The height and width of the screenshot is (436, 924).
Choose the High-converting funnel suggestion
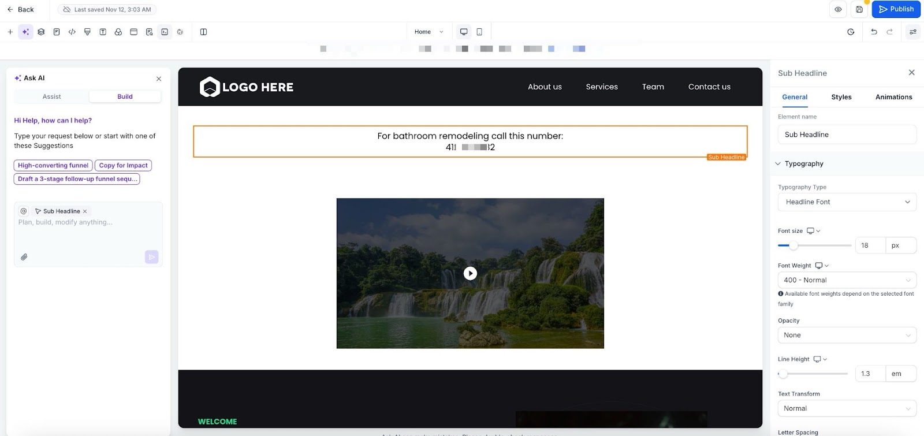point(53,165)
